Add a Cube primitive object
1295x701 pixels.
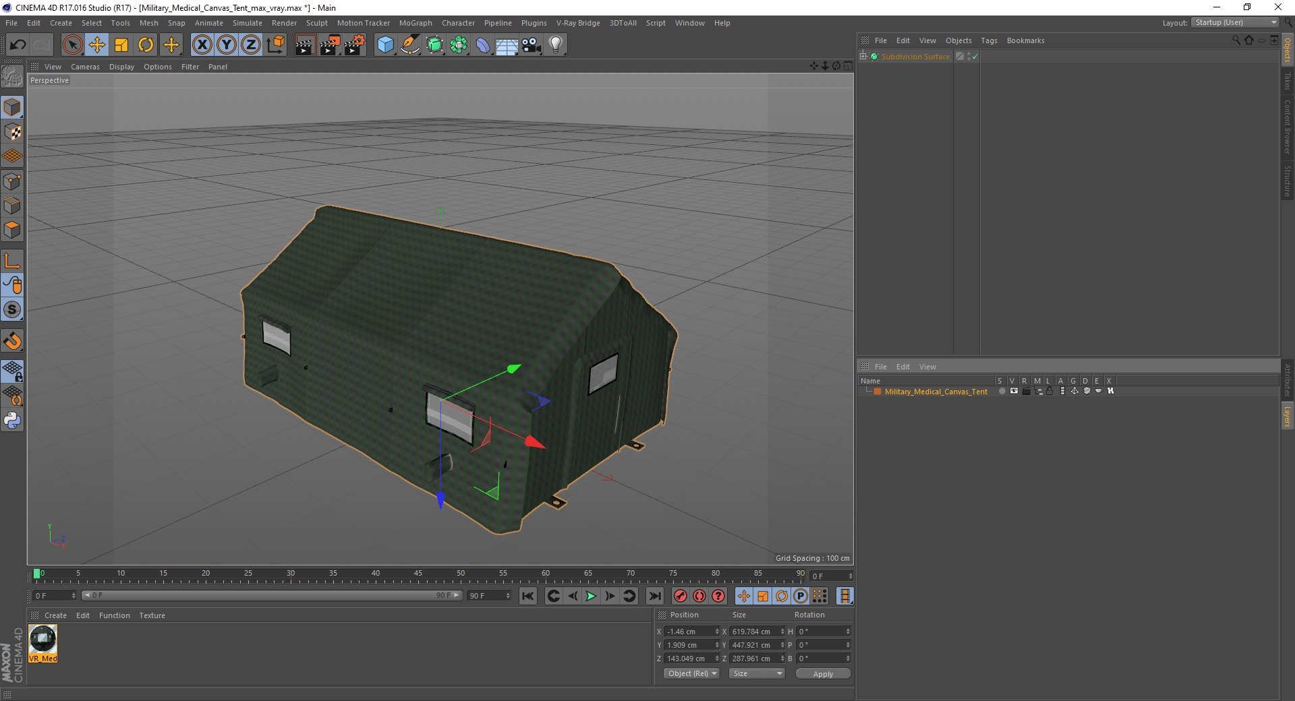point(385,45)
